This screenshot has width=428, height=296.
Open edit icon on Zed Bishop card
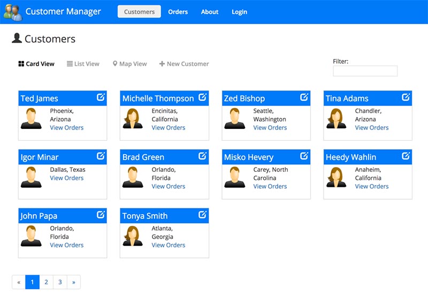point(304,97)
